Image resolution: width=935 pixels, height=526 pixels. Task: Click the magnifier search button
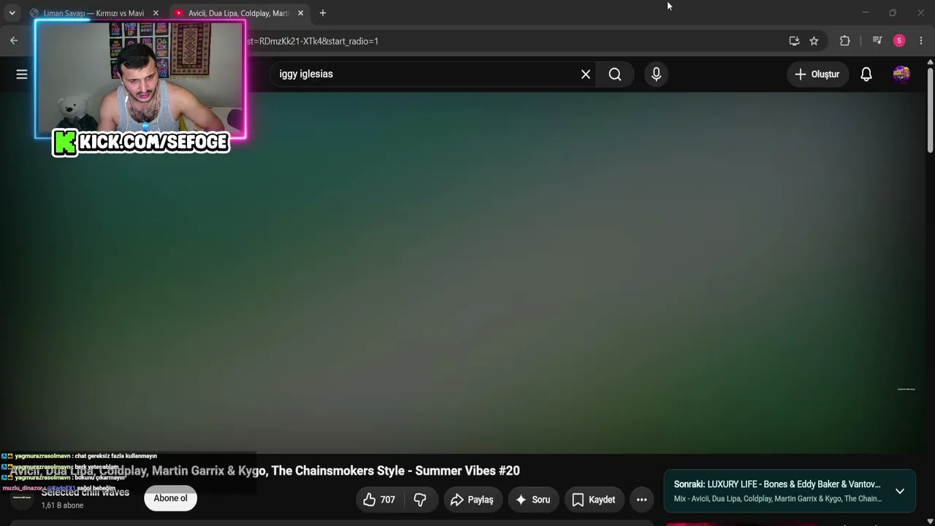615,74
